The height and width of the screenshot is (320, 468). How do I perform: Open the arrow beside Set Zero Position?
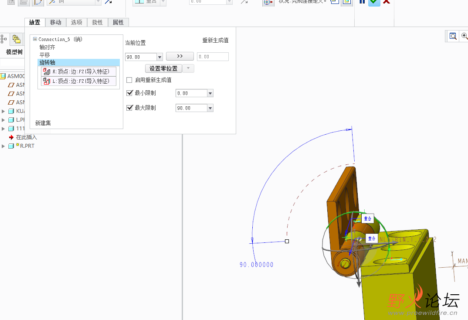pyautogui.click(x=188, y=68)
